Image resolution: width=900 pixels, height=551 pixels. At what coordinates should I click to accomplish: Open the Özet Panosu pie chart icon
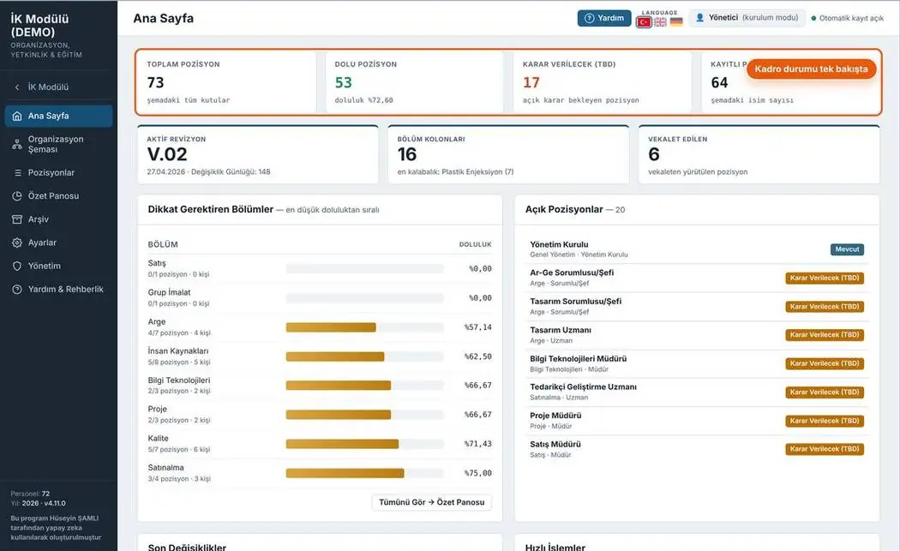[x=17, y=195]
